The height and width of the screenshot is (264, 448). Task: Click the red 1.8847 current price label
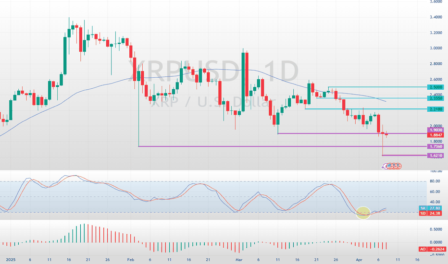(436, 135)
